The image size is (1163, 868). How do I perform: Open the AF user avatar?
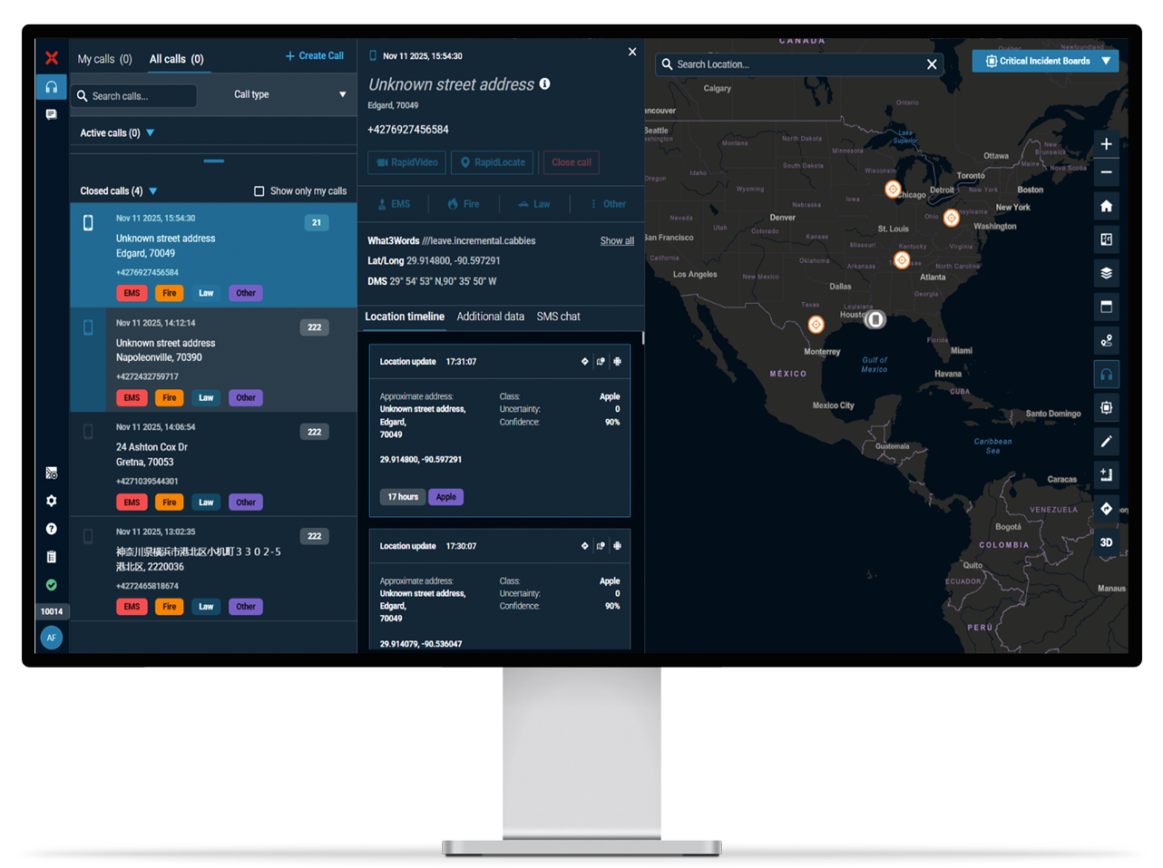[52, 638]
